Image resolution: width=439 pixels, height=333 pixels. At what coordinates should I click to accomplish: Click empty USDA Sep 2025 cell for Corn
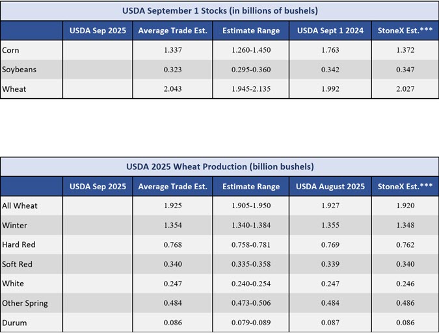[x=98, y=50]
